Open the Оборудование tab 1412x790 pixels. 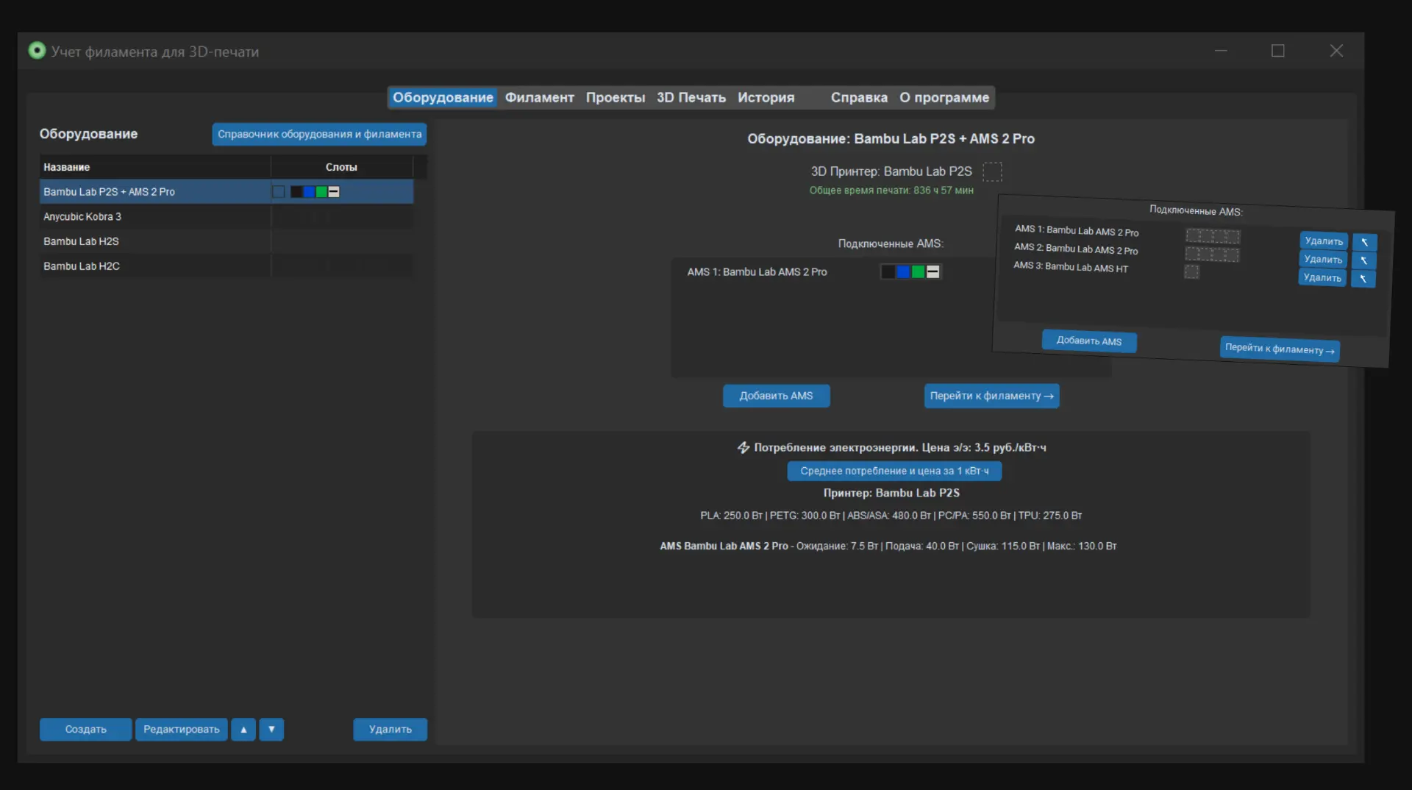pos(443,97)
